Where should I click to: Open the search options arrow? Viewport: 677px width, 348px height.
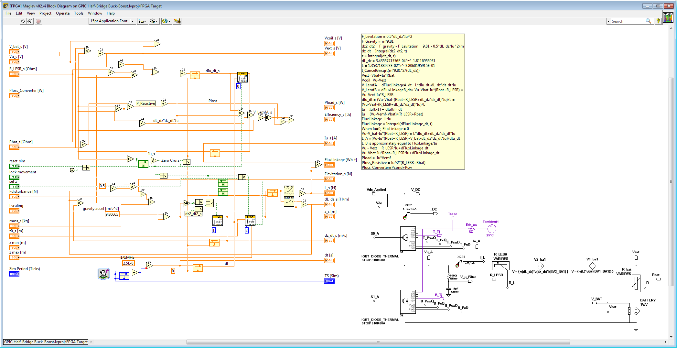click(609, 21)
